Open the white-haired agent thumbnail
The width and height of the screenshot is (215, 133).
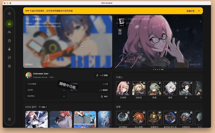point(170,88)
